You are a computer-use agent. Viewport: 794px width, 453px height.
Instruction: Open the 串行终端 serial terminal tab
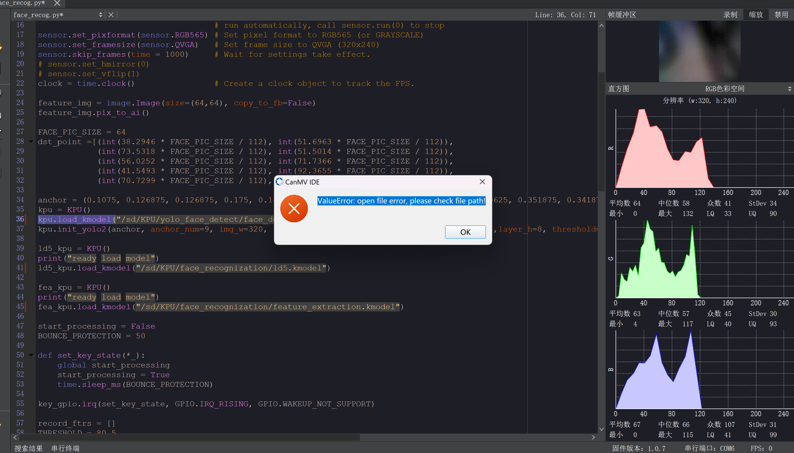(x=65, y=448)
